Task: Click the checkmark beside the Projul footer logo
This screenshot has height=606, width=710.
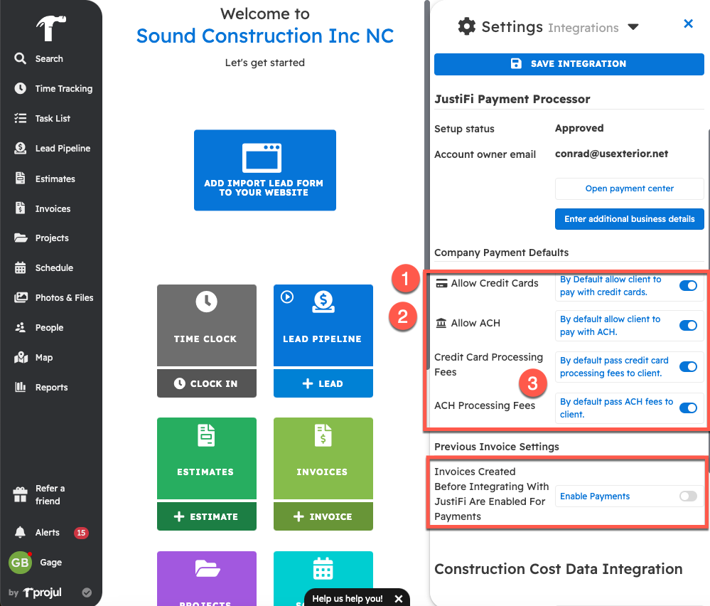Action: pyautogui.click(x=87, y=592)
